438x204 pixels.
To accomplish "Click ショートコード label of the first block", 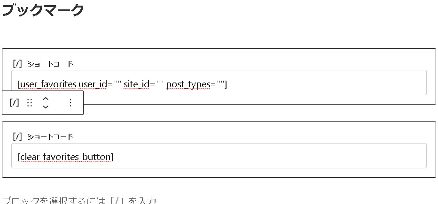I will [50, 64].
